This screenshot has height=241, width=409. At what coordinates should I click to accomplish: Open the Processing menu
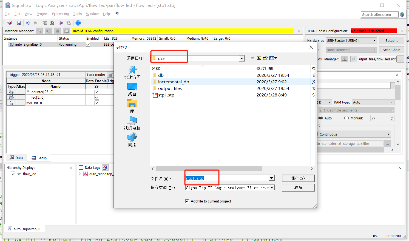coord(60,14)
